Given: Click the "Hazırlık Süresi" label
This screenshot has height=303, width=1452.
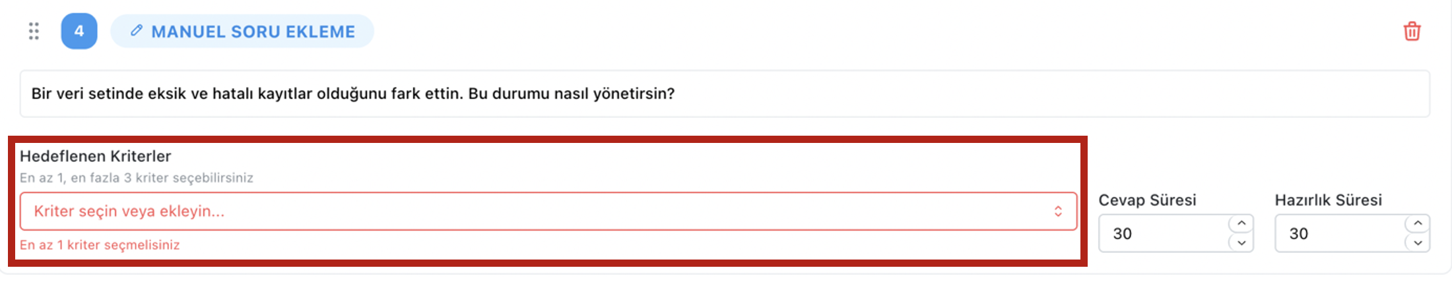Looking at the screenshot, I should [x=1328, y=200].
